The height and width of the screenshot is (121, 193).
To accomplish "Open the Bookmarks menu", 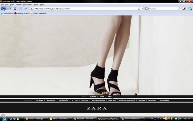I will point(28,5).
